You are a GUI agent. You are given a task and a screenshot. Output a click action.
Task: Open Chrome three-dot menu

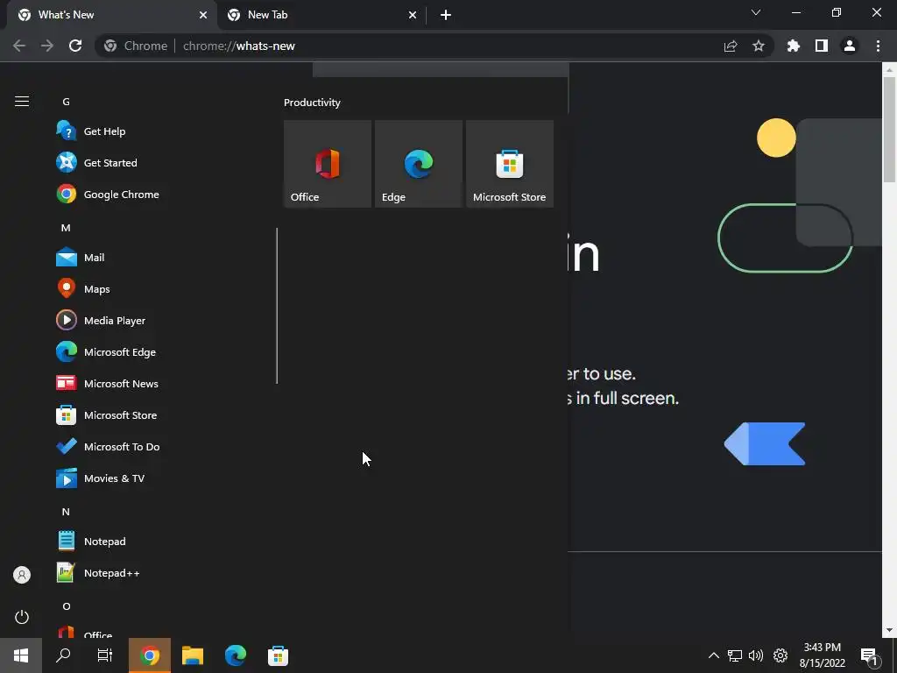pos(878,46)
